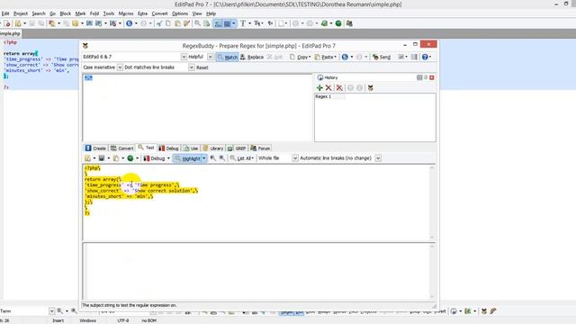Click the green globe icon in EditPad toolbar
Viewport: 576px width, 324px height.
pyautogui.click(x=338, y=23)
